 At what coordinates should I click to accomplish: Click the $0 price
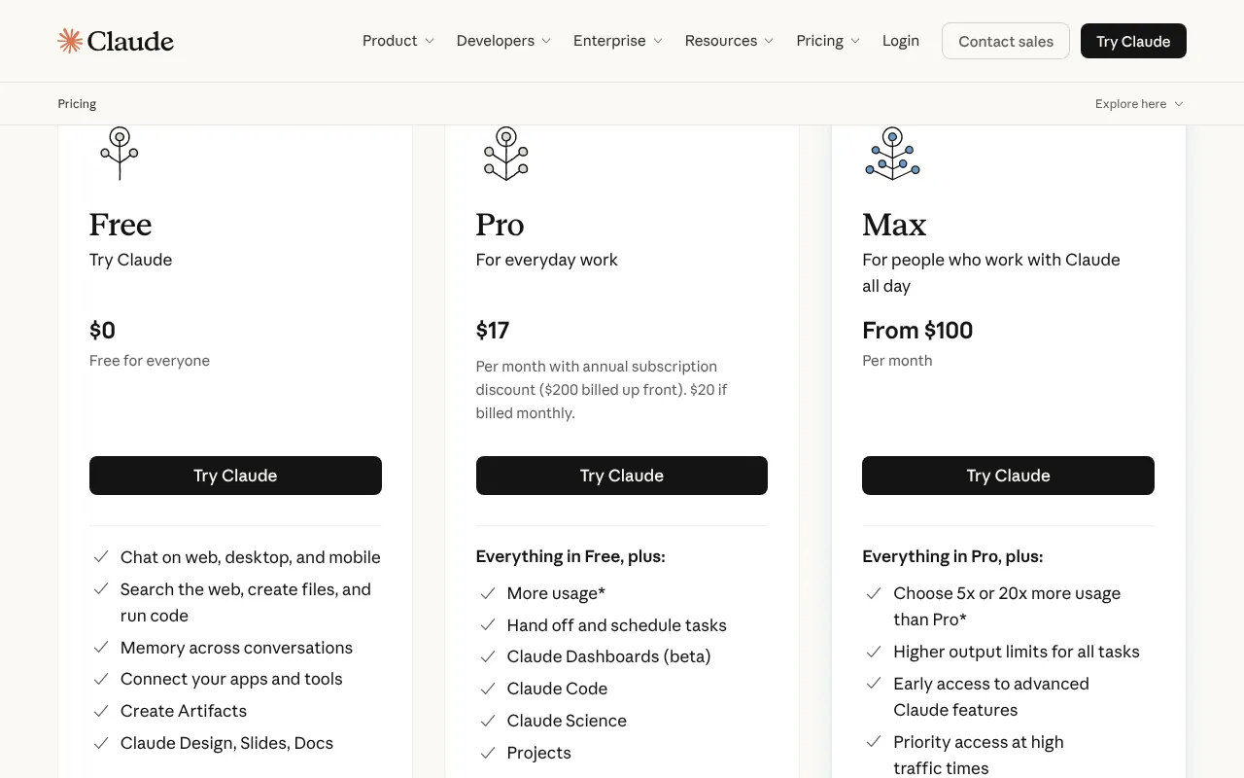click(102, 331)
